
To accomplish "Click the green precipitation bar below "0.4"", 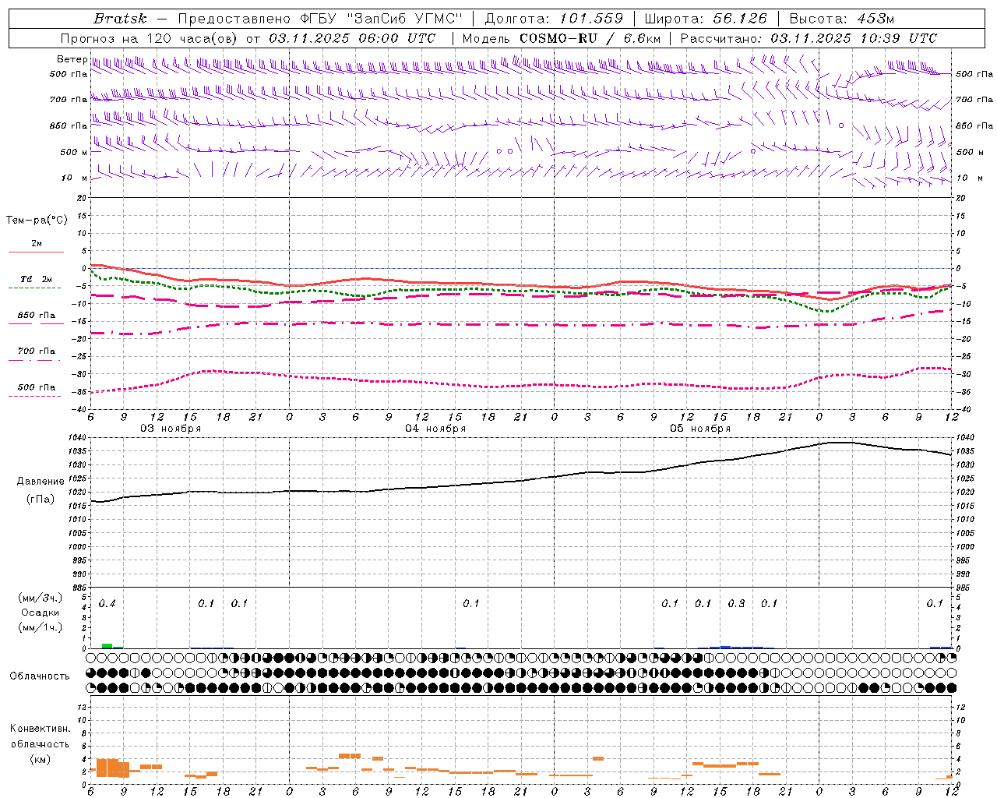I will [x=107, y=645].
